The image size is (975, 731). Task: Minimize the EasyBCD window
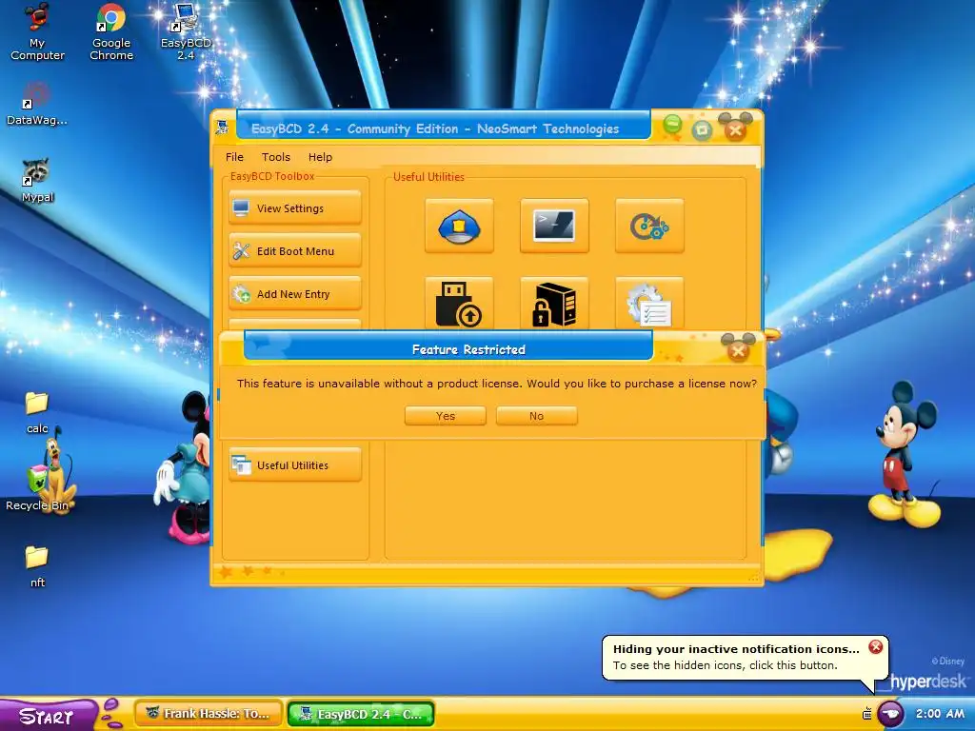coord(672,125)
